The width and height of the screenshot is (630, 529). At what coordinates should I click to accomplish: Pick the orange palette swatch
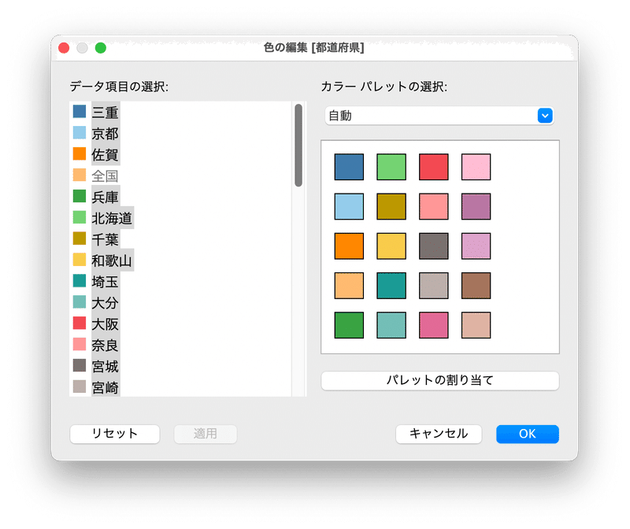[x=349, y=246]
